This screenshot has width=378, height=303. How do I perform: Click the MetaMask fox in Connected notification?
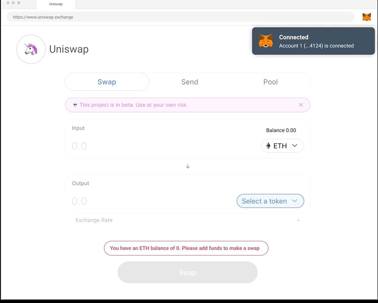(x=265, y=41)
